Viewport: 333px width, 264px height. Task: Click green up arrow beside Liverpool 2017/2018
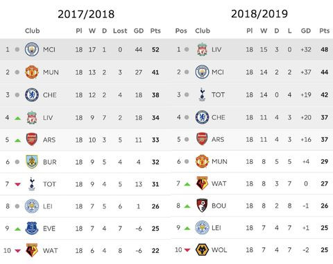point(17,118)
